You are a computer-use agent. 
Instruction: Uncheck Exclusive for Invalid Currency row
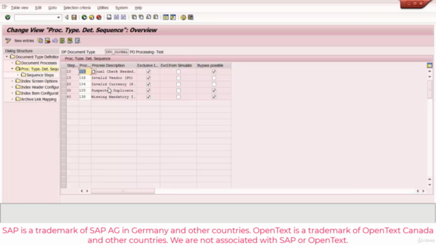pyautogui.click(x=149, y=84)
